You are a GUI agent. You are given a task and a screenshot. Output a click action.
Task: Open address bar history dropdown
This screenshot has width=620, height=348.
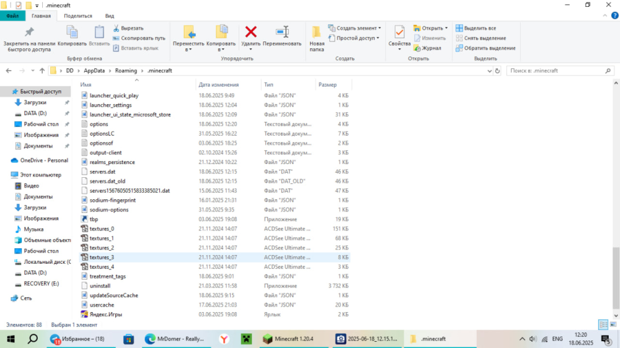coord(490,71)
